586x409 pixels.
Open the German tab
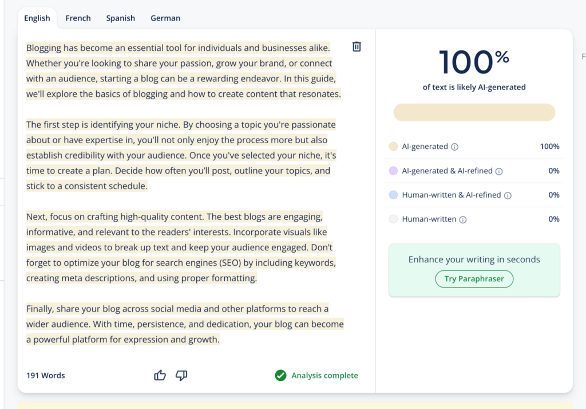pos(165,18)
